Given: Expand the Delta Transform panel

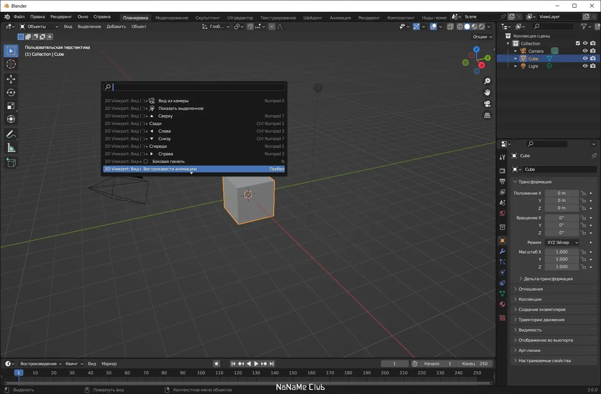Looking at the screenshot, I should pyautogui.click(x=548, y=279).
